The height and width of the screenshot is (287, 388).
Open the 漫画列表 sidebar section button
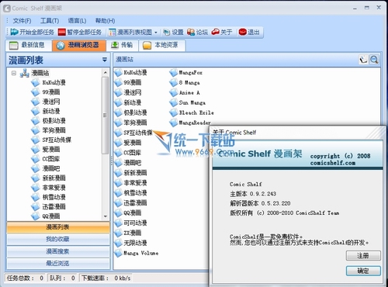tap(58, 227)
